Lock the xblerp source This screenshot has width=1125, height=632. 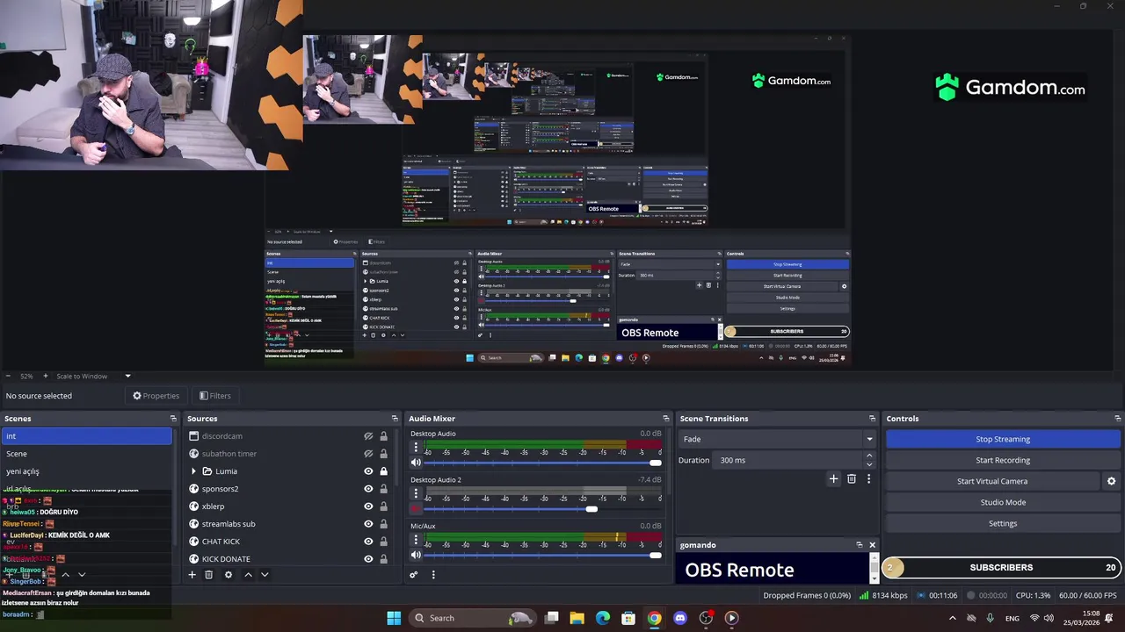383,506
